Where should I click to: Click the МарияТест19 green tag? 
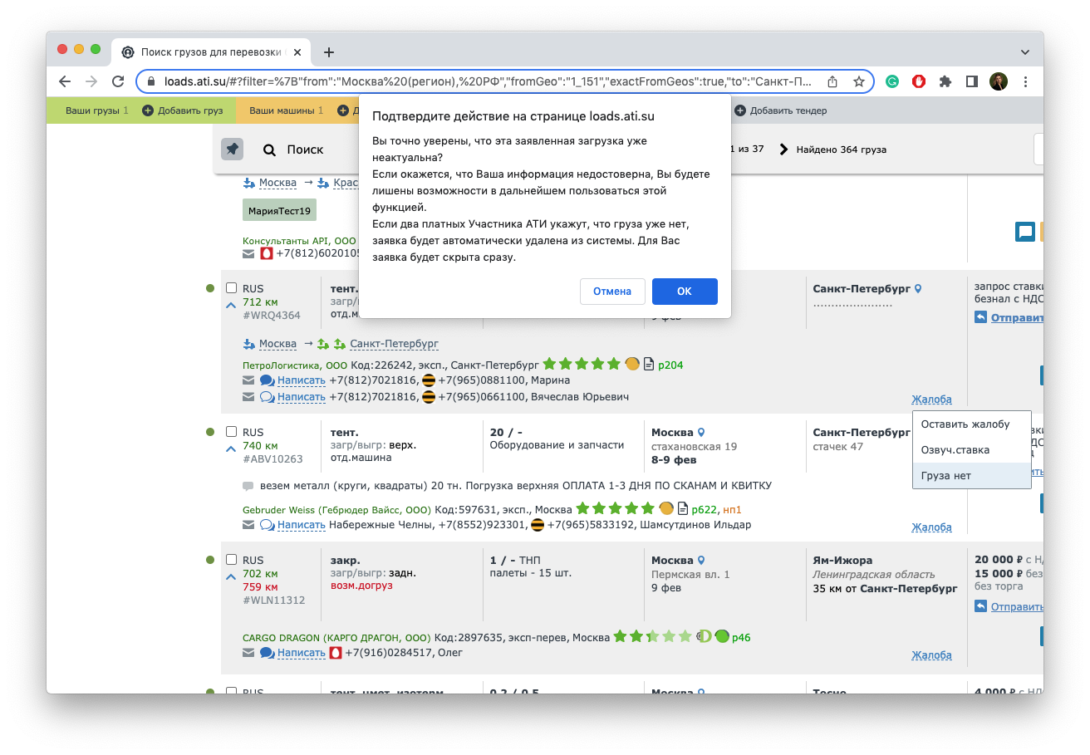coord(279,211)
